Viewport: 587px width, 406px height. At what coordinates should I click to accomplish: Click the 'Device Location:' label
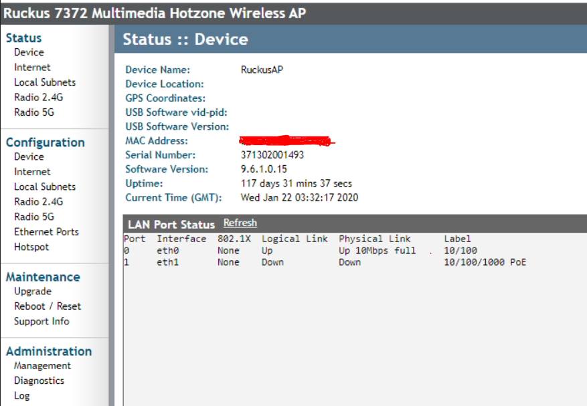165,84
